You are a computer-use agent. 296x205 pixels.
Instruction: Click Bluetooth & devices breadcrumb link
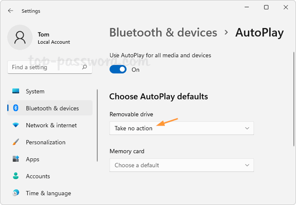pos(163,33)
